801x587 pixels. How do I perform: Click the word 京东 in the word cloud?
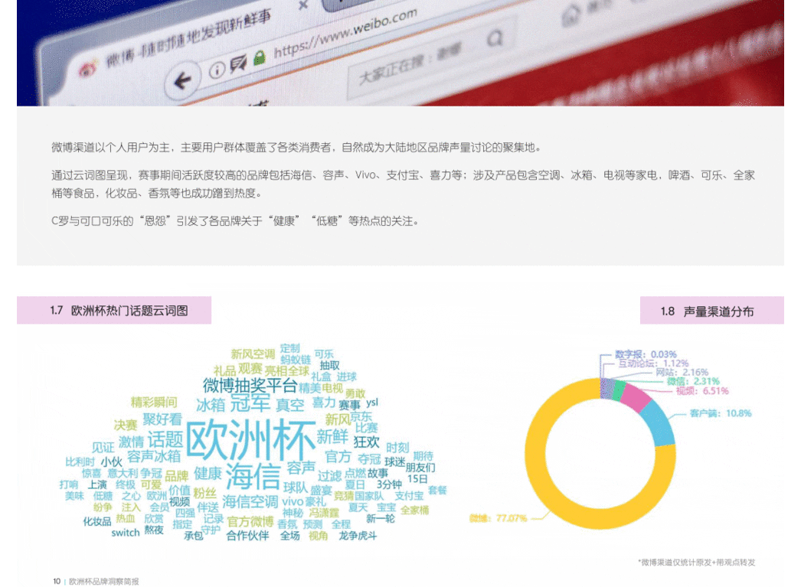361,417
